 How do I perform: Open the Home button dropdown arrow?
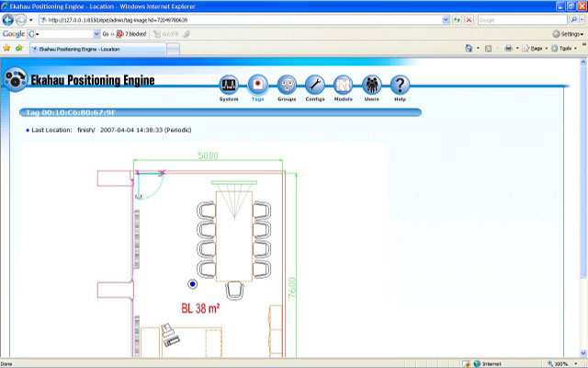pyautogui.click(x=478, y=48)
